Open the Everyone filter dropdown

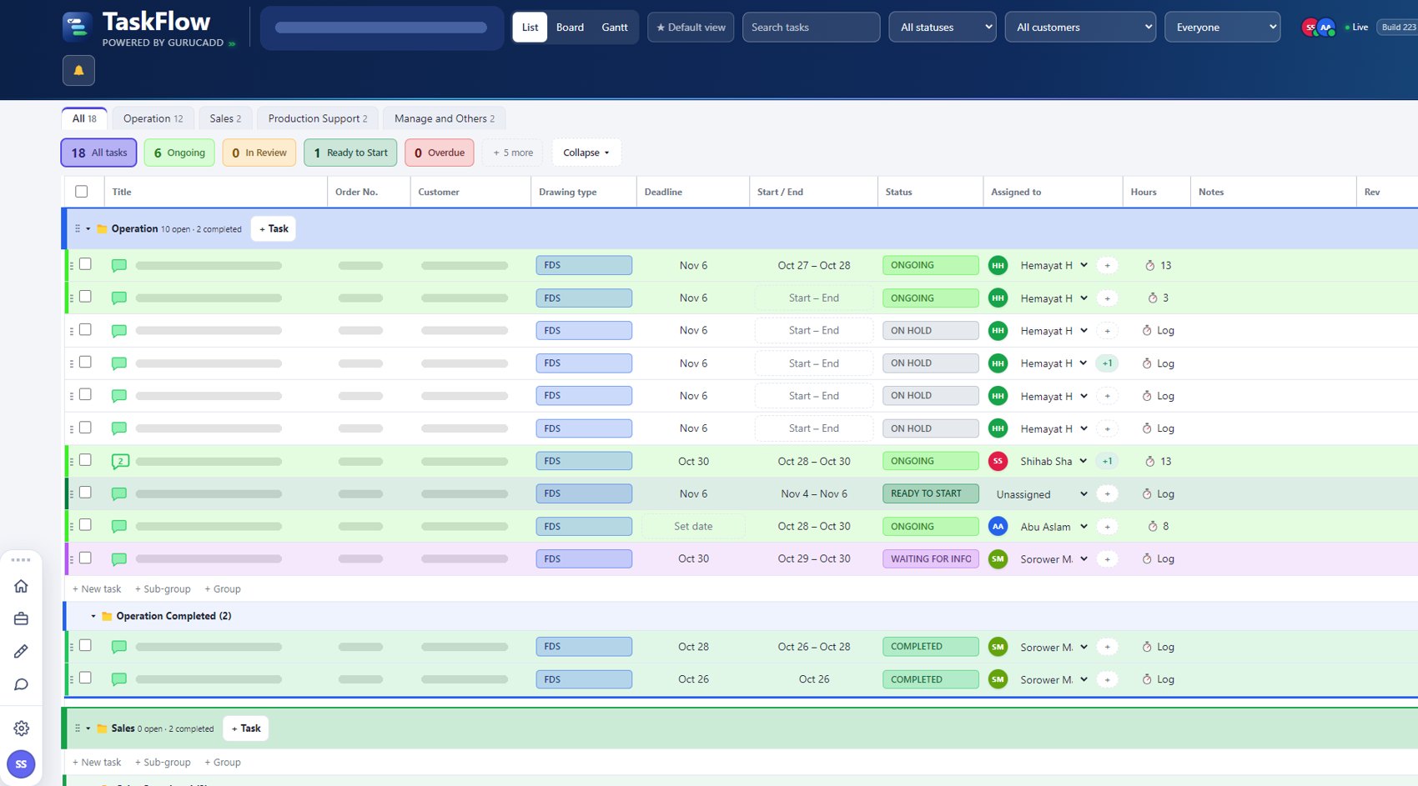pyautogui.click(x=1222, y=27)
